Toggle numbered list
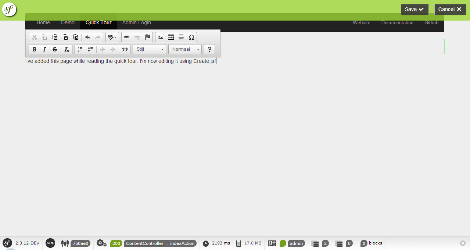This screenshot has width=470, height=250. pyautogui.click(x=80, y=49)
